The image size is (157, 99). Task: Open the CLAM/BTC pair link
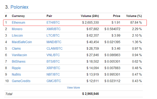point(54,49)
